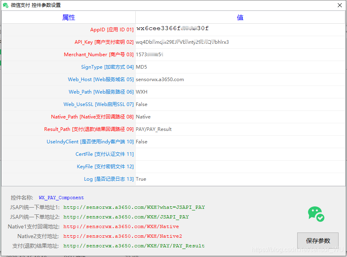This screenshot has width=347, height=257.
Task: Click the UseIndyClient [是否使用indy客户端 10] label
Action: (x=90, y=142)
